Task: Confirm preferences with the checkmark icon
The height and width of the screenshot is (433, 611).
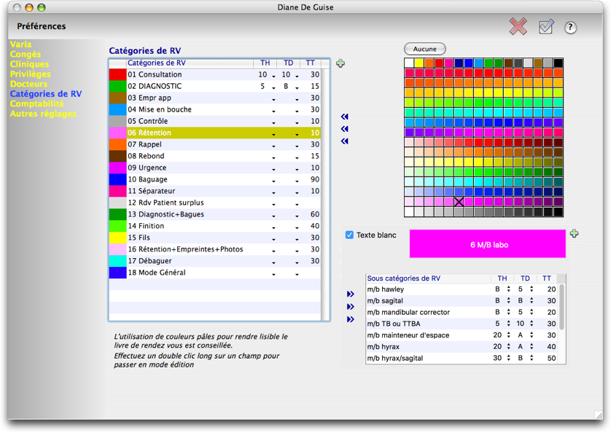Action: 546,26
